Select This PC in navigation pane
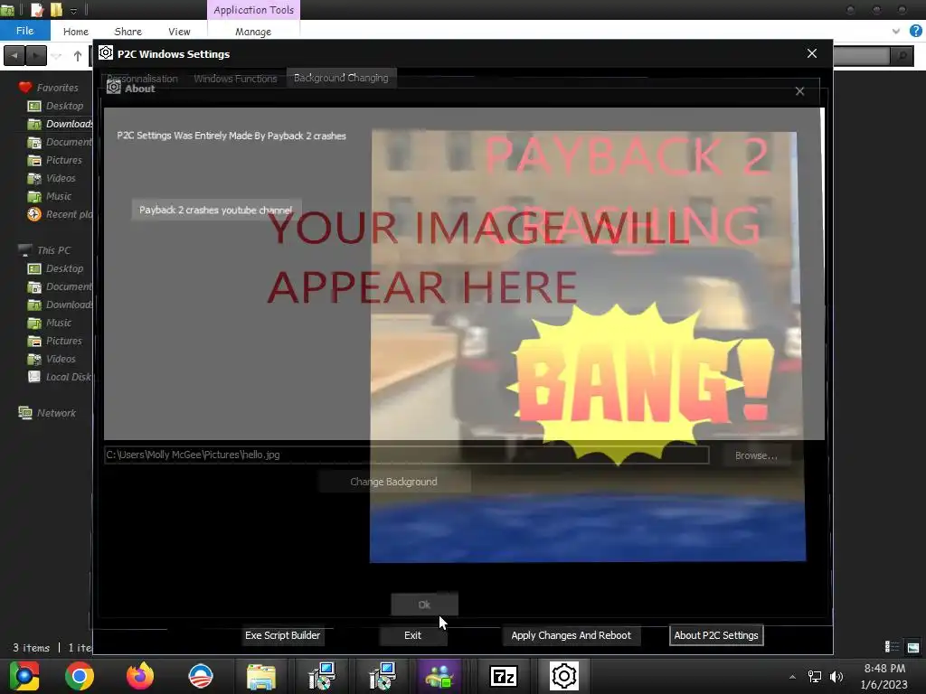 [x=47, y=250]
